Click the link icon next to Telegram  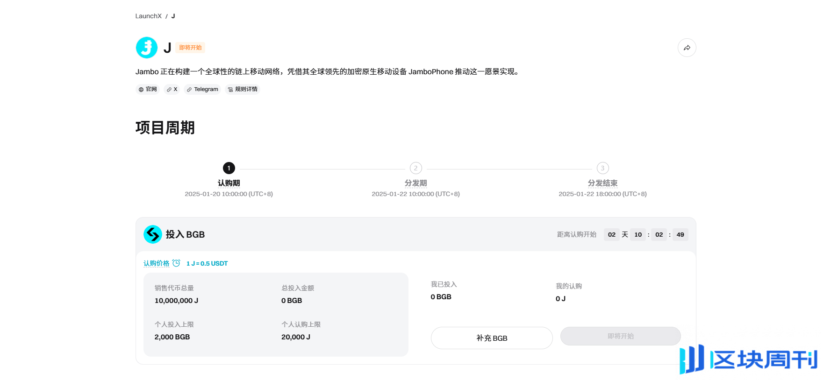pos(189,90)
